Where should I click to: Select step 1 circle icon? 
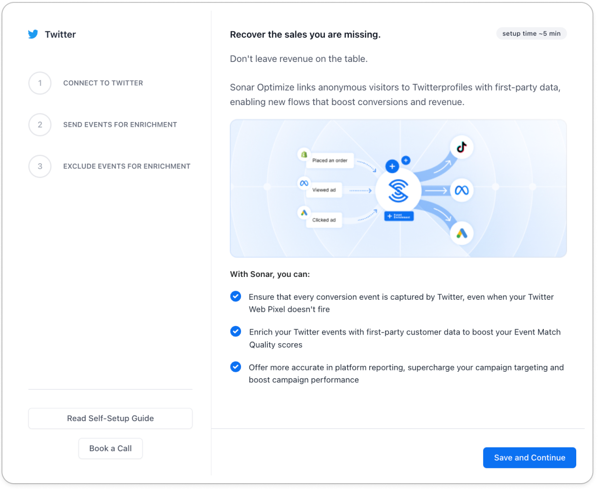40,83
